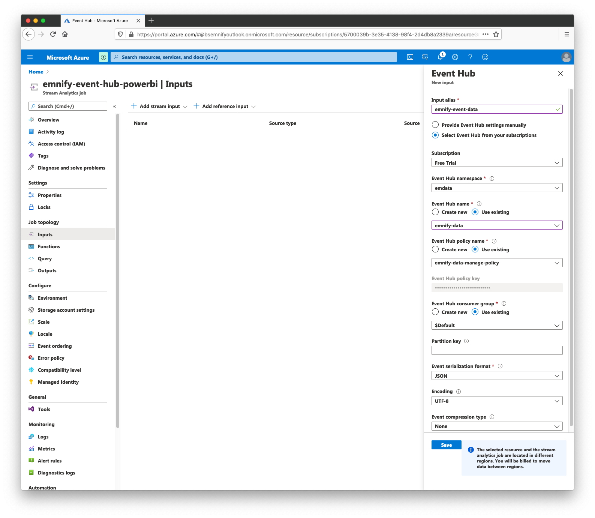
Task: Focus the Azure global search box
Action: tap(253, 57)
